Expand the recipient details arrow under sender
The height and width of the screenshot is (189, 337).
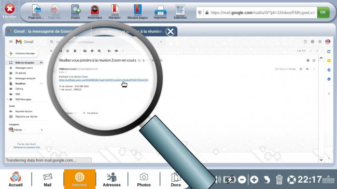coord(66,72)
